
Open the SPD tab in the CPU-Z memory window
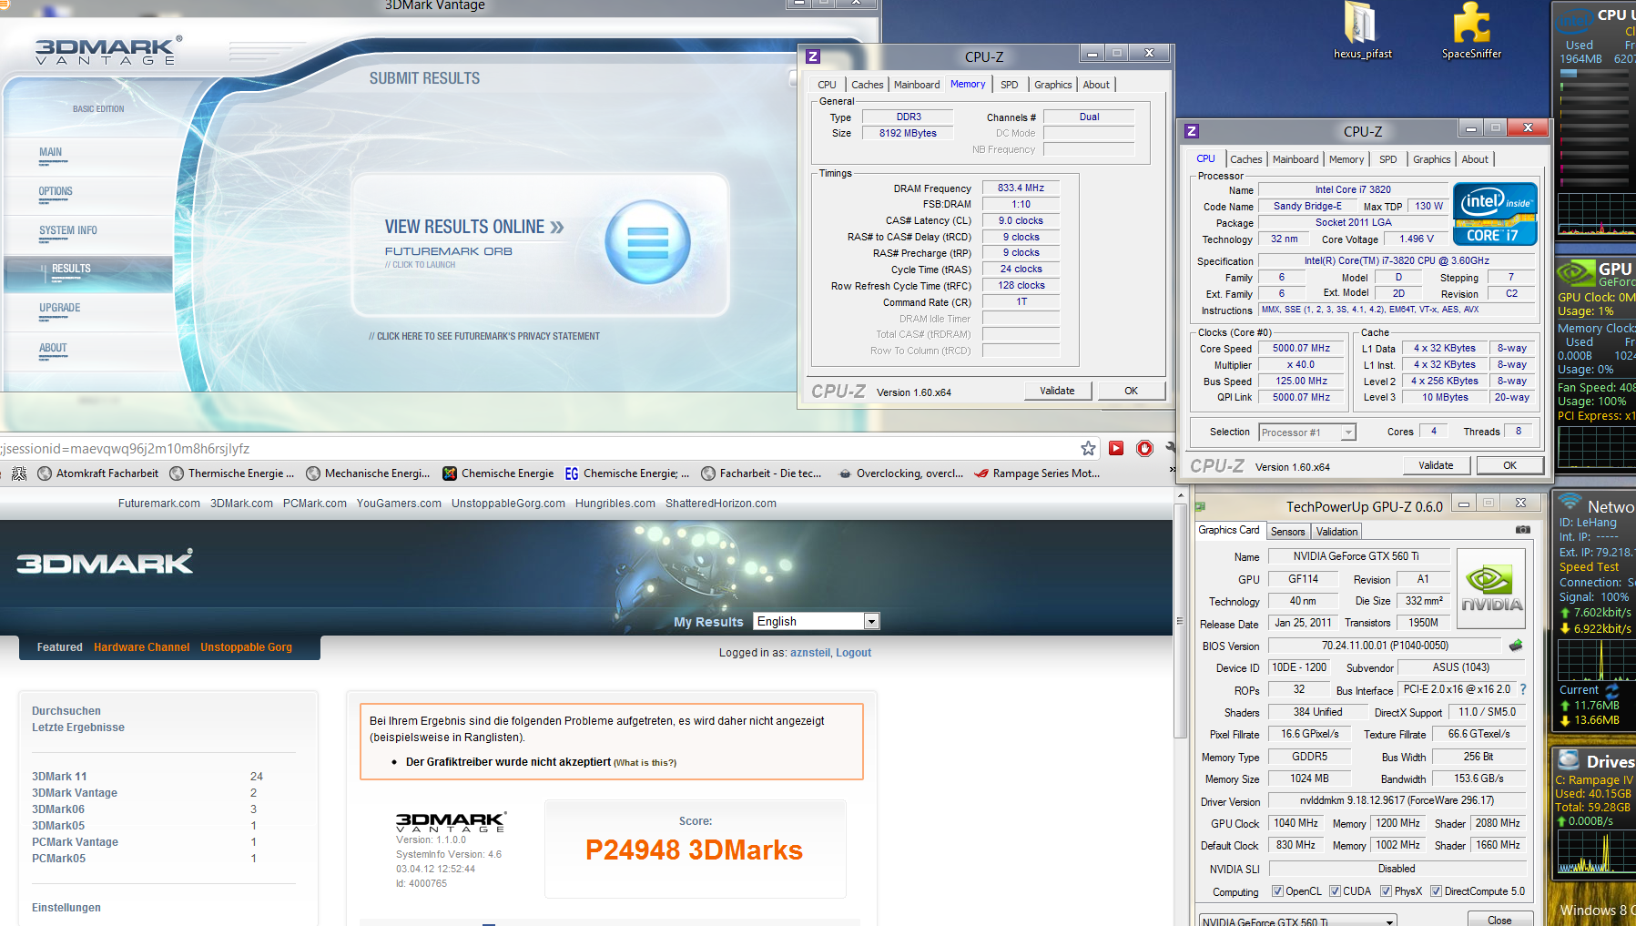[x=1010, y=85]
